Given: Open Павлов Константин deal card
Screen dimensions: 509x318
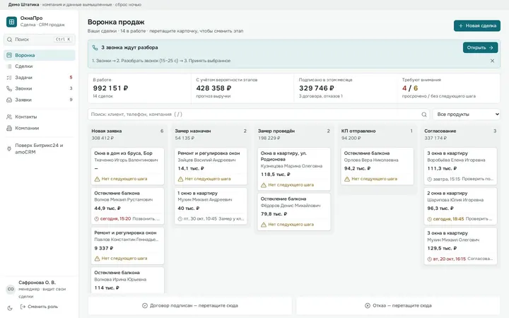Looking at the screenshot, I should point(127,246).
